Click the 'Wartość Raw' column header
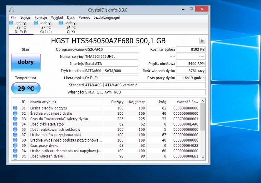Image resolution: width=261 pixels, height=183 pixels. tap(187, 102)
